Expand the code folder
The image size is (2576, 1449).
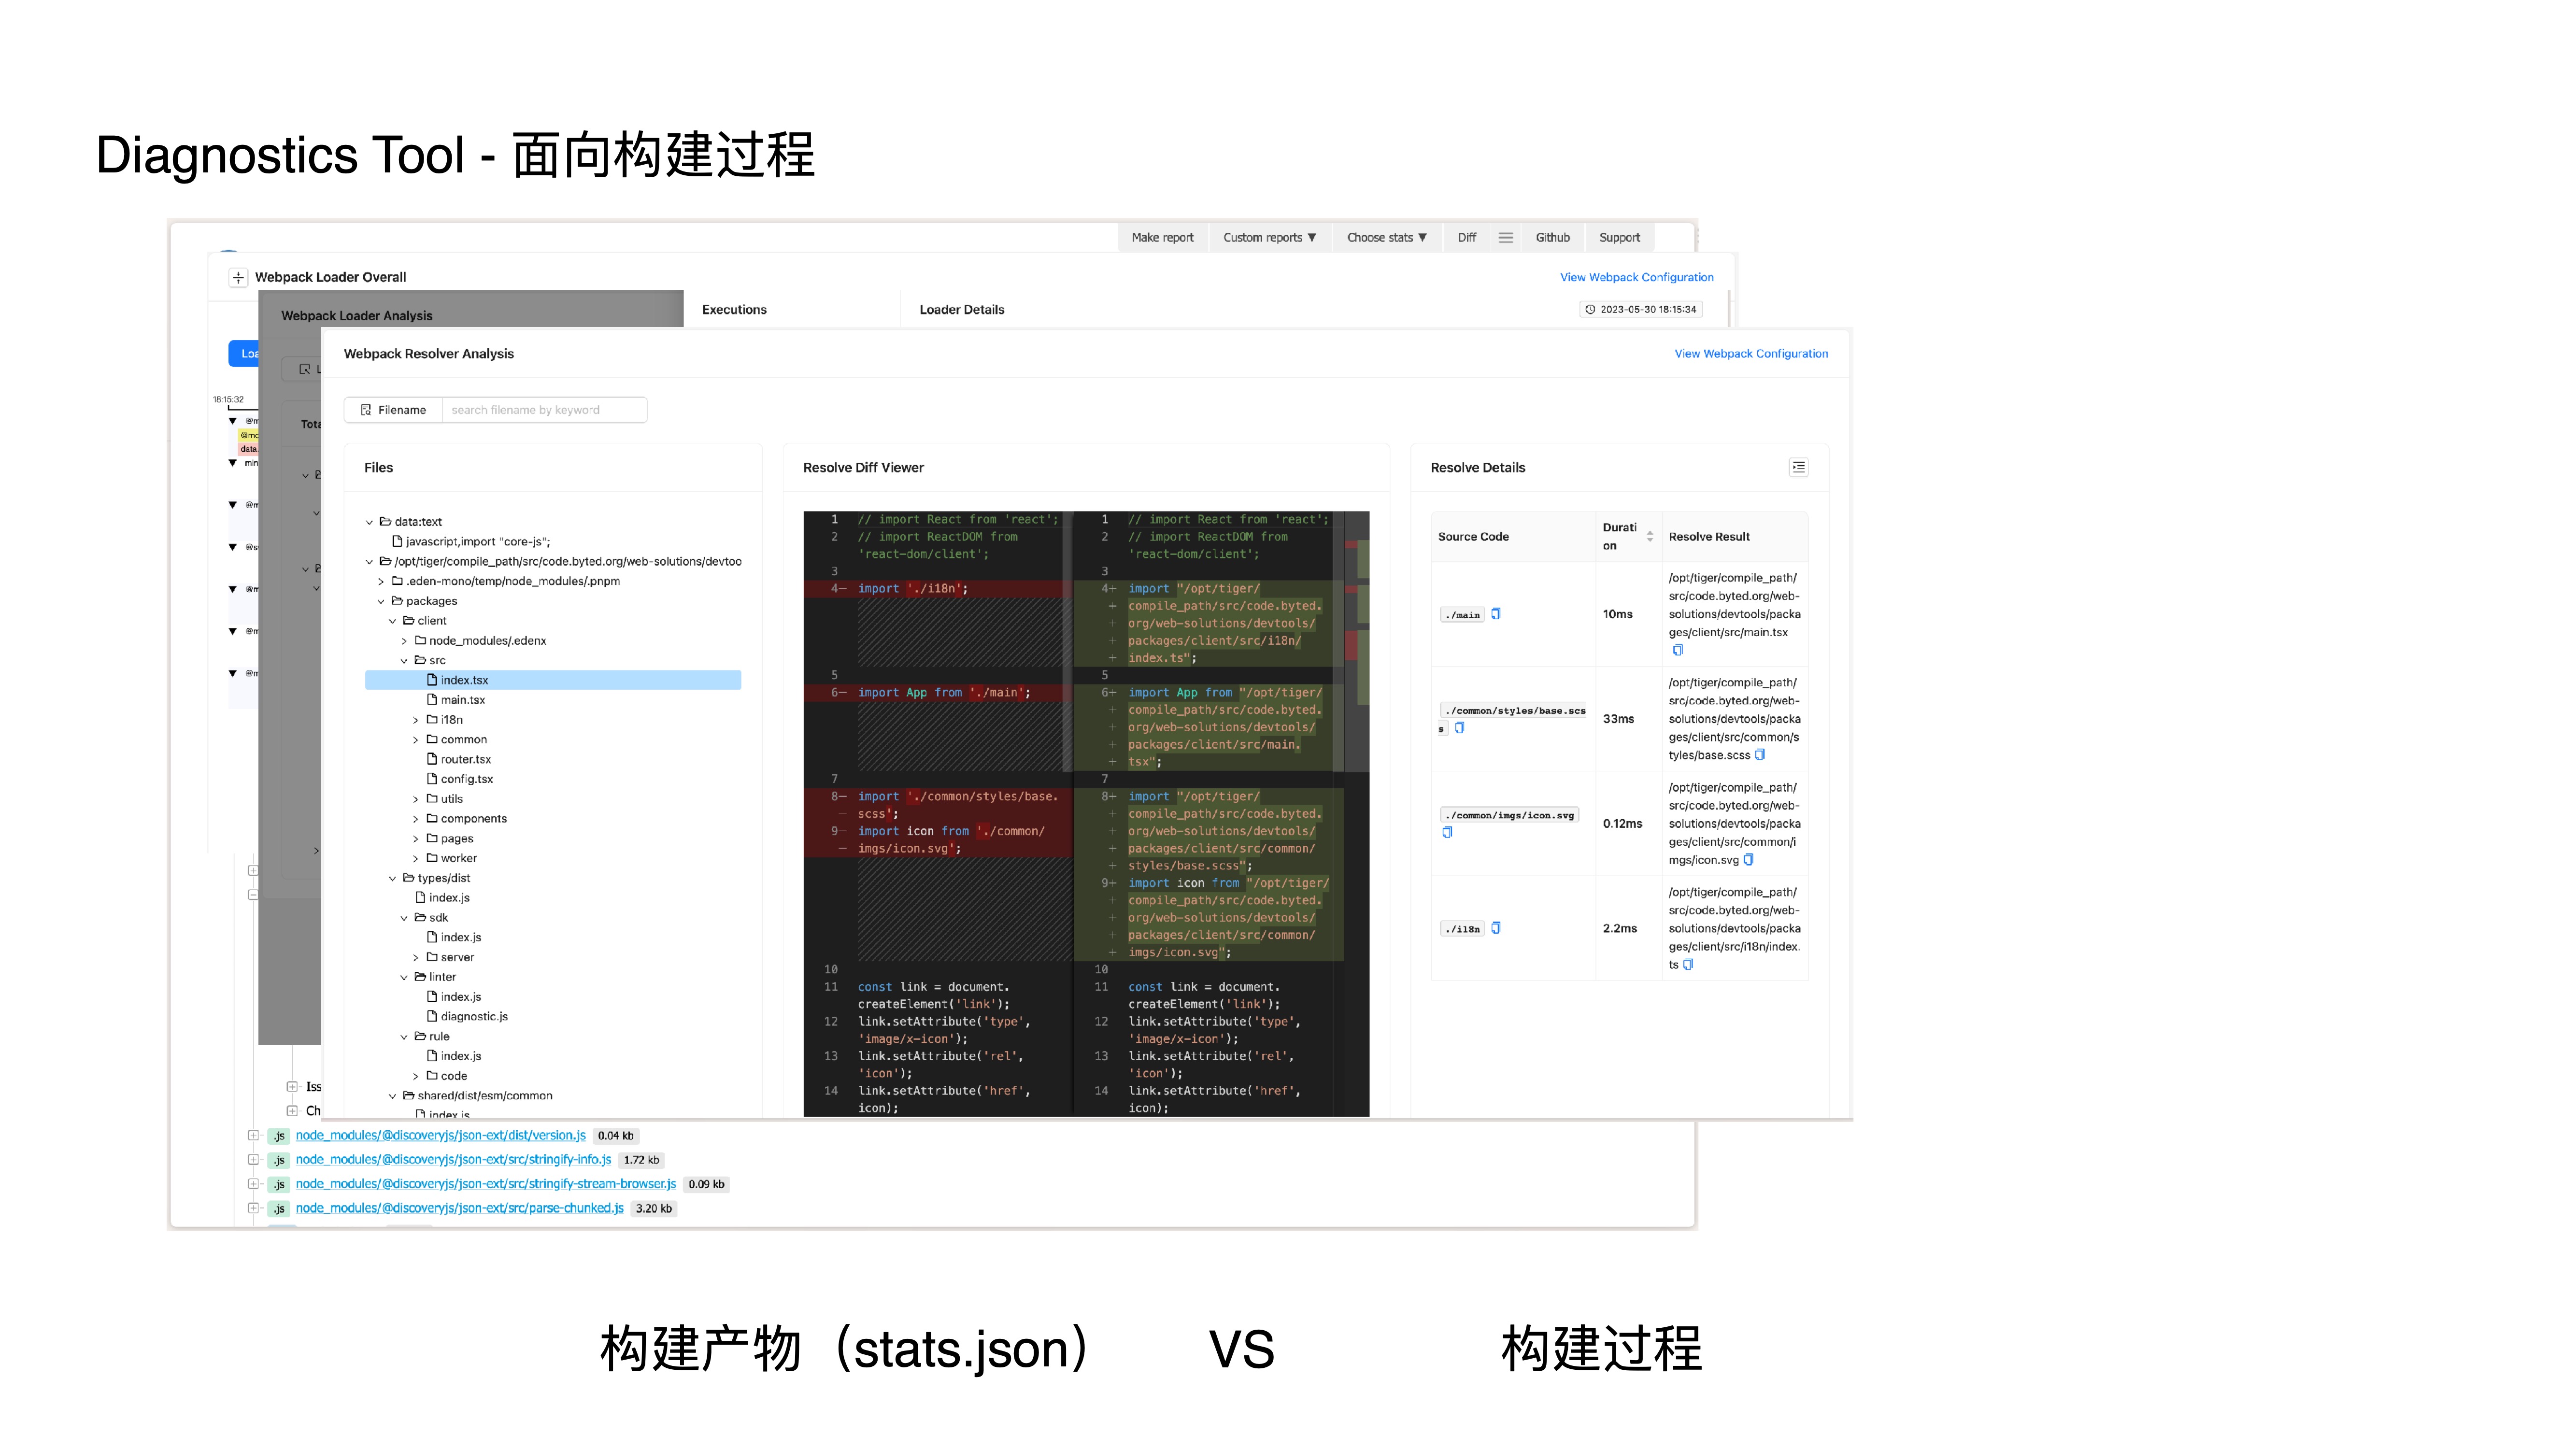click(x=416, y=1076)
